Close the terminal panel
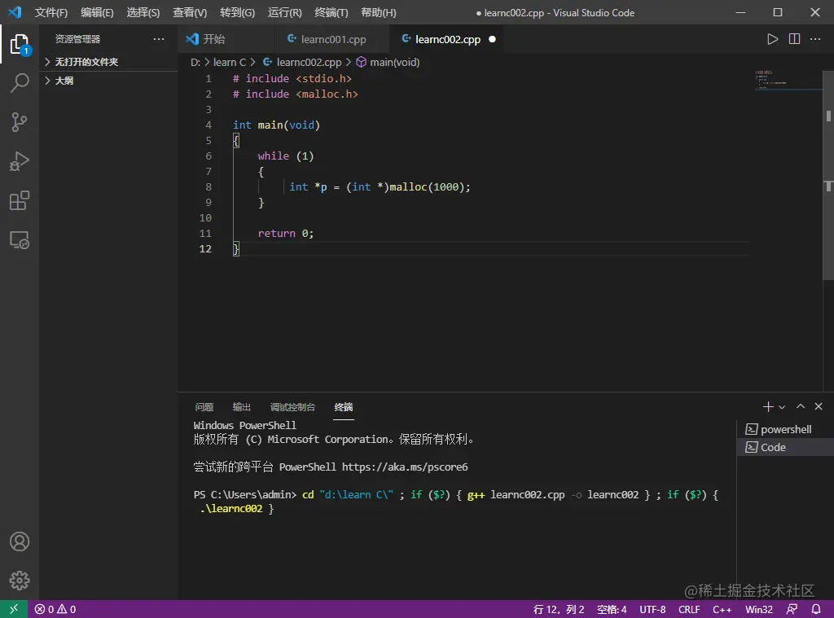Image resolution: width=834 pixels, height=618 pixels. 819,407
